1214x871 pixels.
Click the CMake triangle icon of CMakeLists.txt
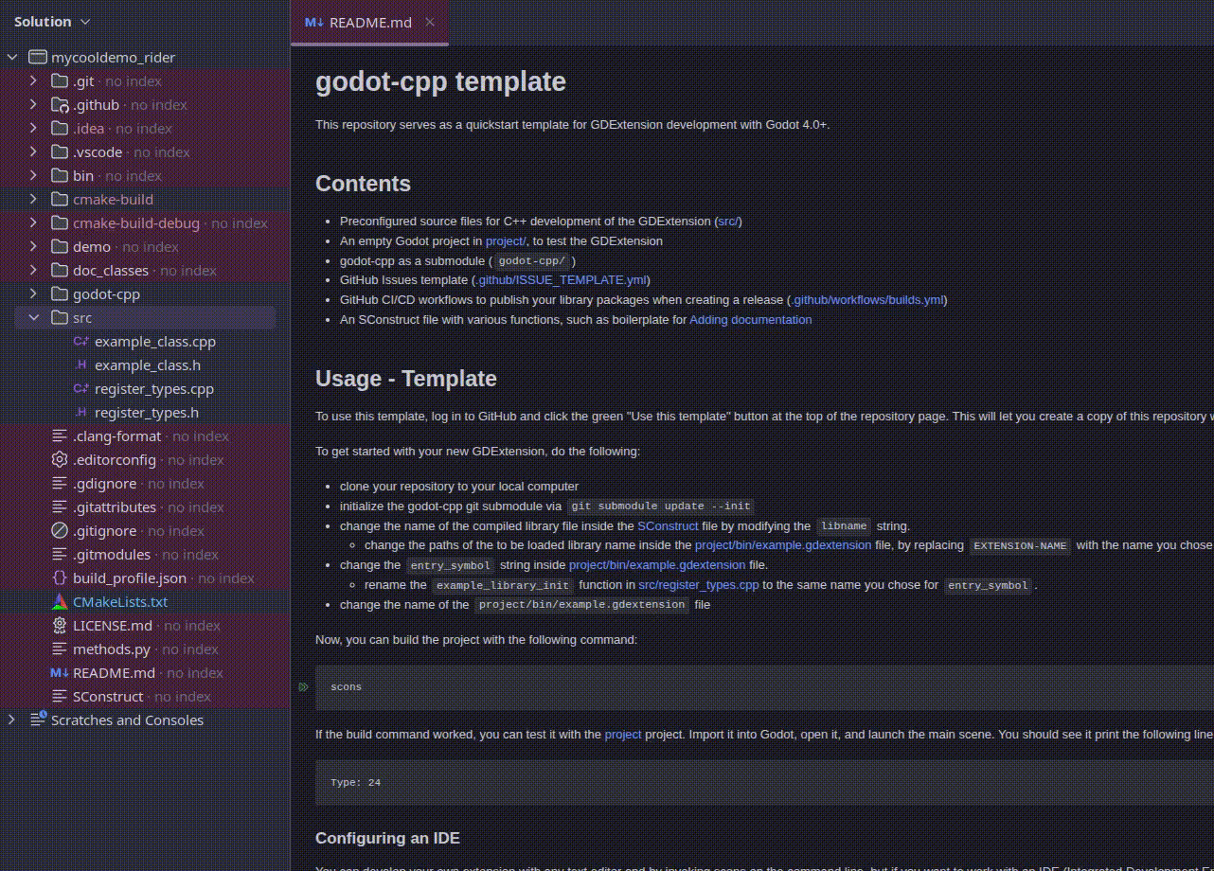tap(59, 602)
